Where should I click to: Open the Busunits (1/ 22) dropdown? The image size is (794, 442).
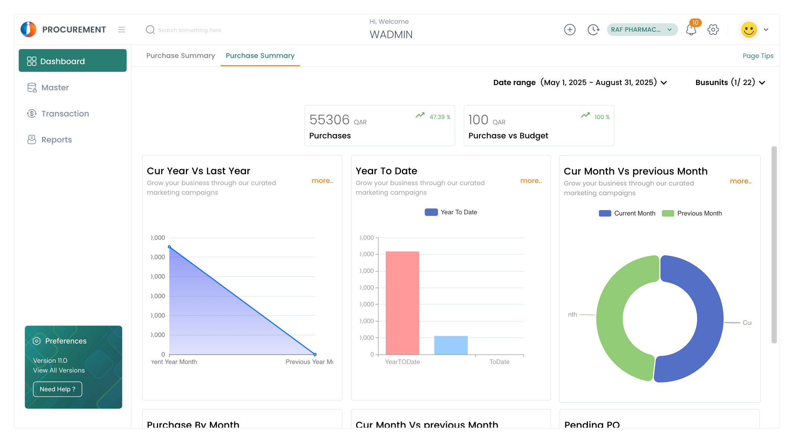pos(730,82)
